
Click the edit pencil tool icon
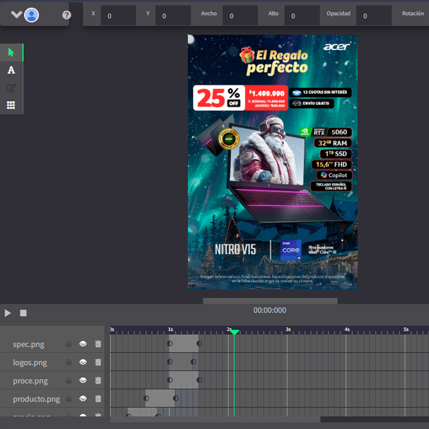tap(11, 88)
